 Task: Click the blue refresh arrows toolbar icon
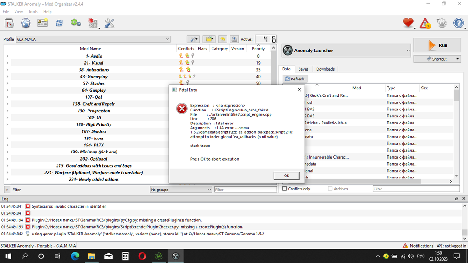click(x=59, y=22)
